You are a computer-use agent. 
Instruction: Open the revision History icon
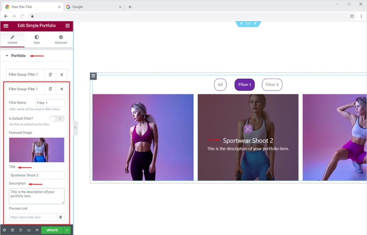pos(20,230)
